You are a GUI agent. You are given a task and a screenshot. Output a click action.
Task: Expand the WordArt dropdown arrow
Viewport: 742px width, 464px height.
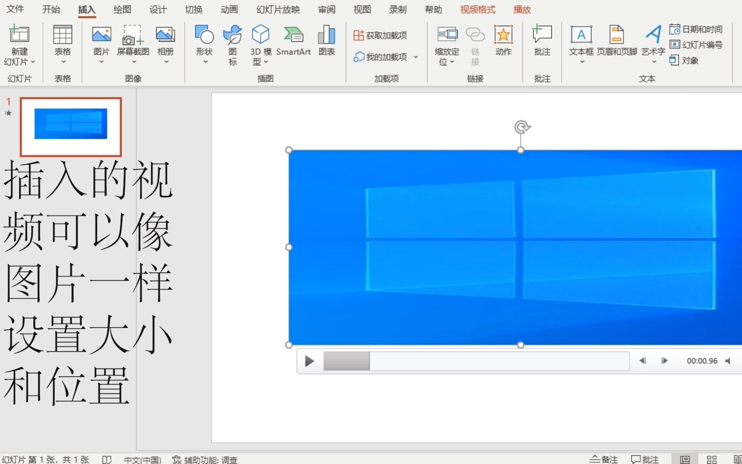click(x=654, y=62)
